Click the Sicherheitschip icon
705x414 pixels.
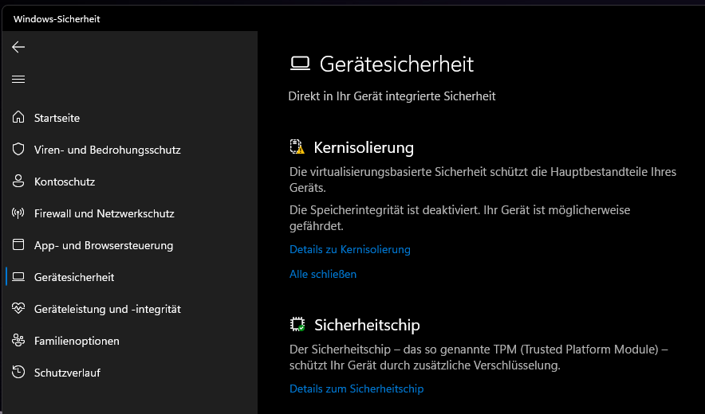pyautogui.click(x=297, y=325)
